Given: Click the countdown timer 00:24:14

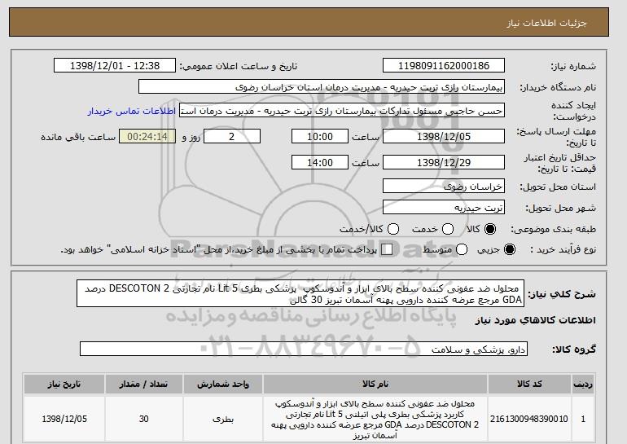Looking at the screenshot, I should [x=147, y=136].
